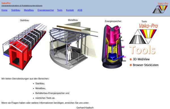View the AGB terms link
Viewport: 170px width, 109px height.
click(80, 10)
